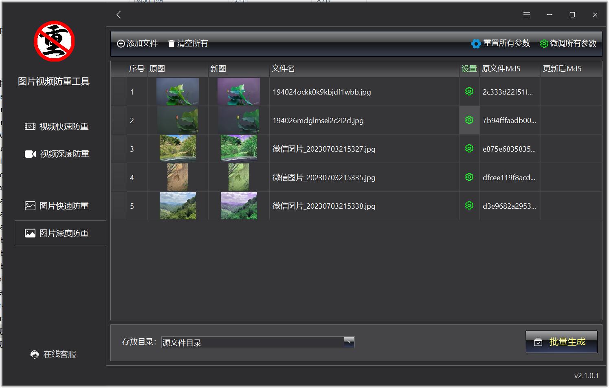Click the new image thumbnail in row 4

point(239,177)
